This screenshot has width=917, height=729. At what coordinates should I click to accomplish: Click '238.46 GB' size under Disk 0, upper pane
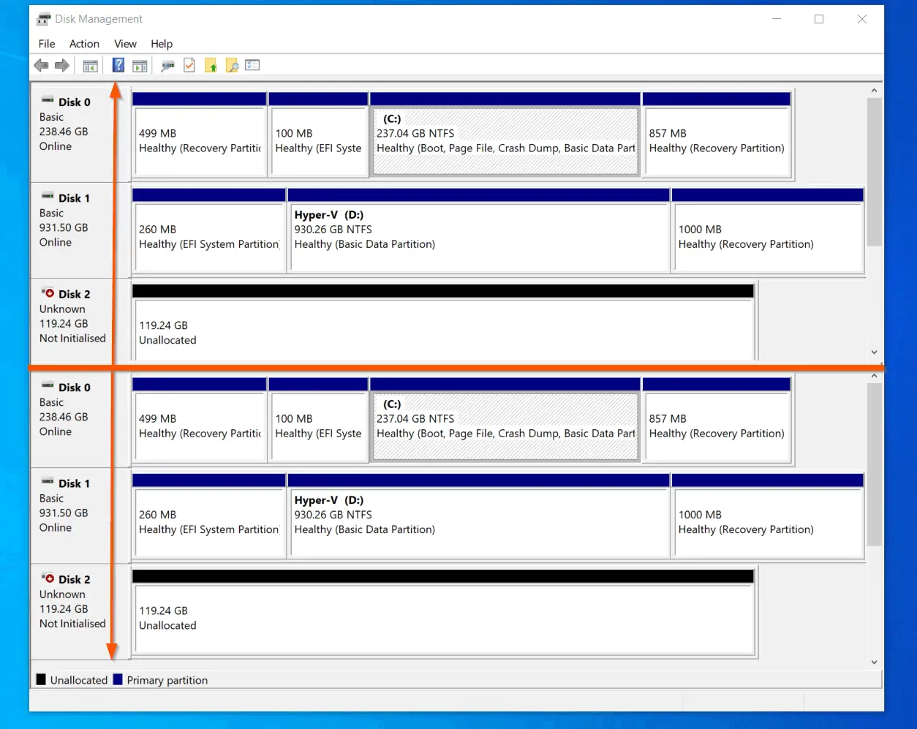point(64,132)
